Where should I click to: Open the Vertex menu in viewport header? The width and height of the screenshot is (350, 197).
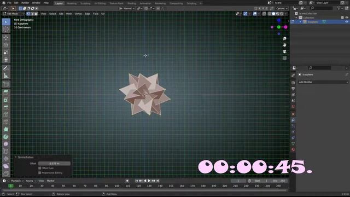(78, 14)
